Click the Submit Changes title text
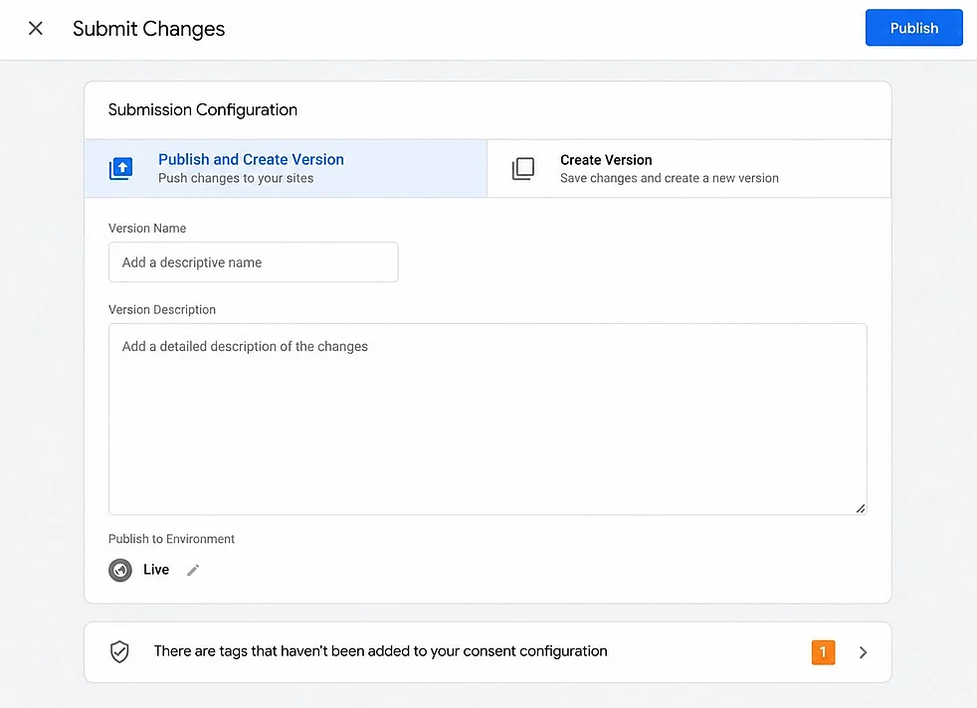The image size is (977, 708). coord(148,29)
